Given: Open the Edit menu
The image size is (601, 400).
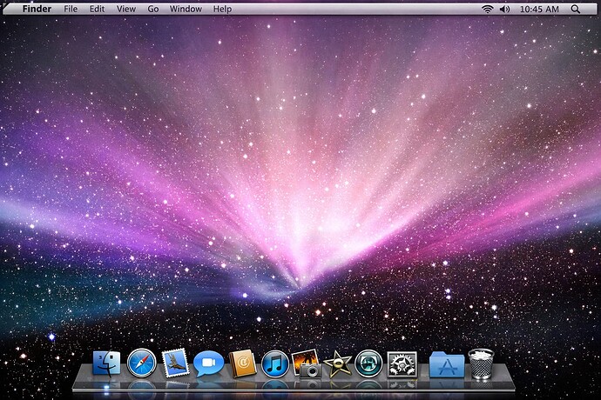Looking at the screenshot, I should [x=97, y=9].
